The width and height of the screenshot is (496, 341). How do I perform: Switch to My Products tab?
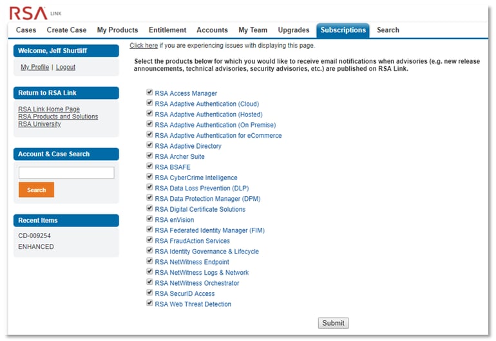(x=117, y=30)
